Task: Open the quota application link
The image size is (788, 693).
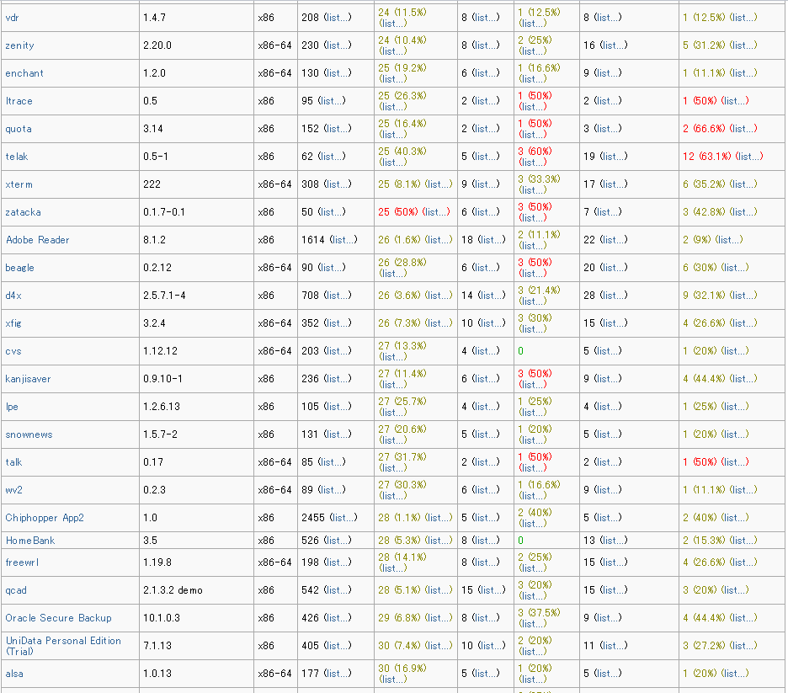Action: pyautogui.click(x=19, y=129)
